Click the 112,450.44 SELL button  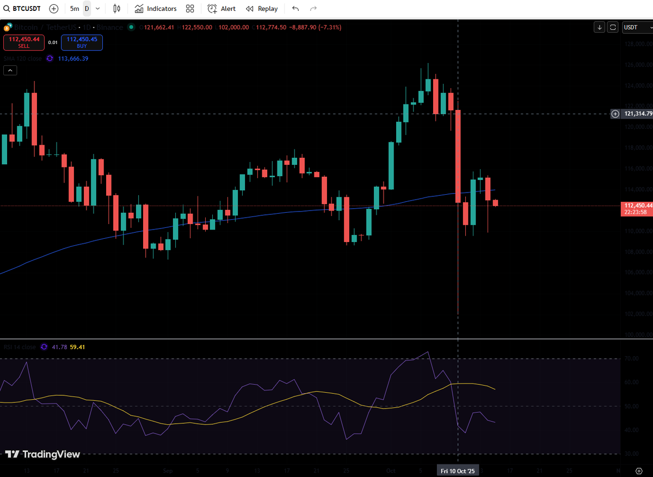(24, 42)
